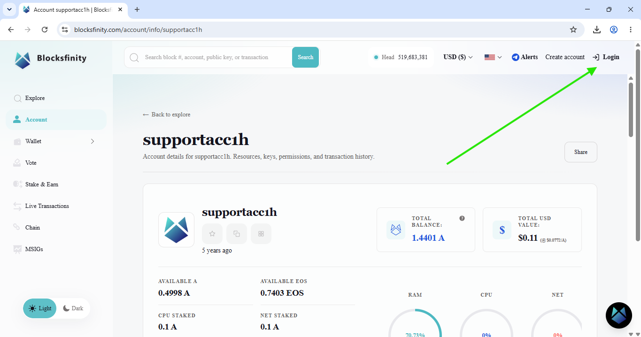Viewport: 641px width, 337px height.
Task: Go to the Vote page
Action: (x=56, y=163)
